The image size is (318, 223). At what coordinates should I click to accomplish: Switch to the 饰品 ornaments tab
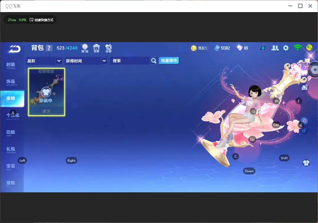tap(11, 82)
